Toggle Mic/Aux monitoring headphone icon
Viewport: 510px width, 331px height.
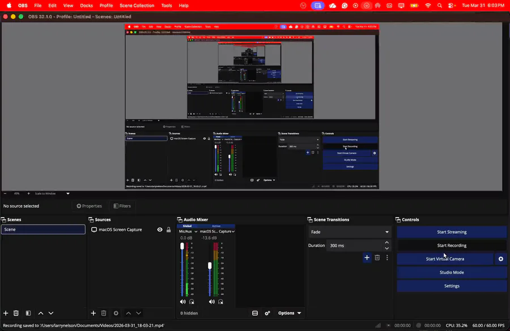pos(192,302)
